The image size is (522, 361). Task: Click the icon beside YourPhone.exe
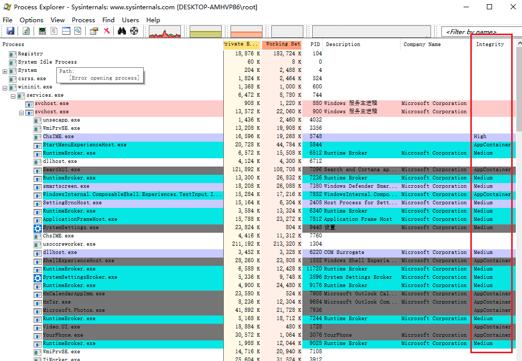[x=38, y=336]
